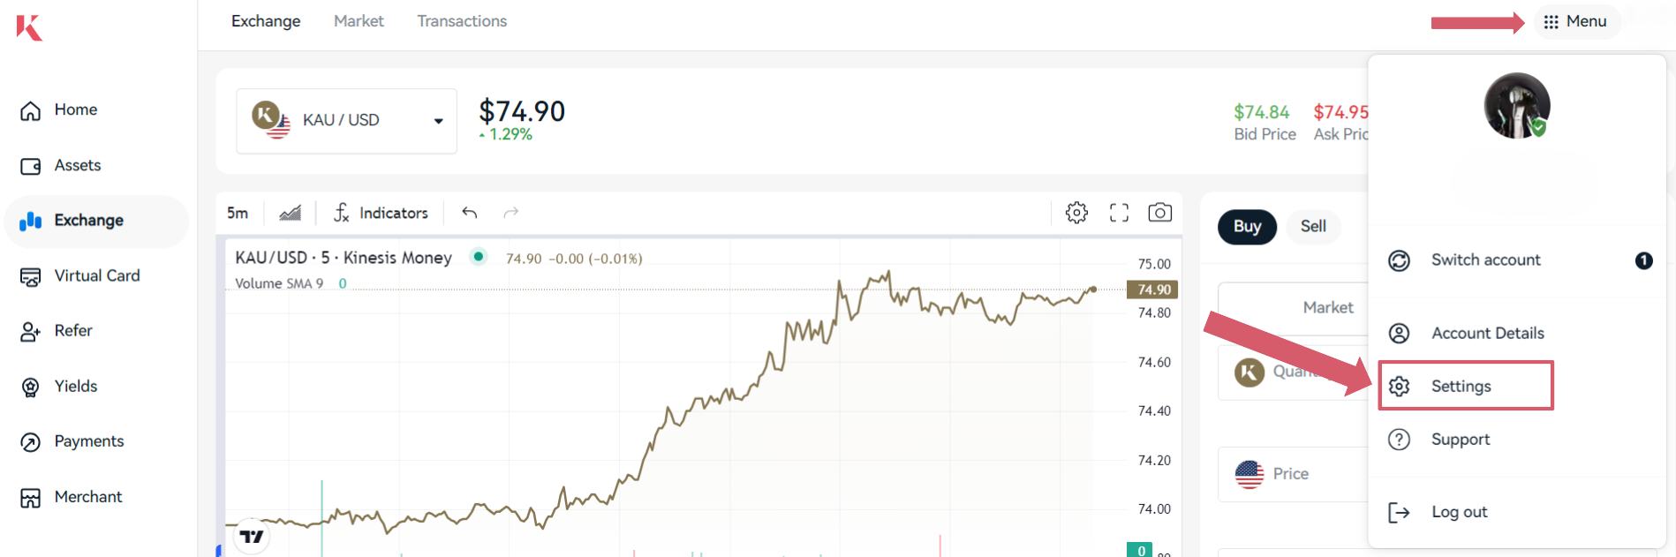Toggle fullscreen mode for the chart
The height and width of the screenshot is (557, 1676).
pyautogui.click(x=1119, y=213)
